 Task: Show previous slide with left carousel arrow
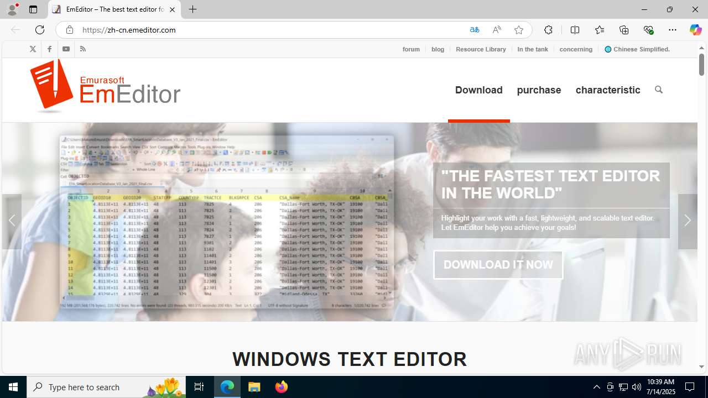click(12, 221)
